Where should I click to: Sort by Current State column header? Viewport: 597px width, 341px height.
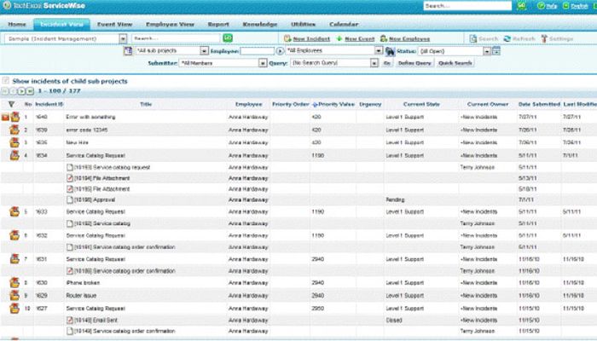421,104
